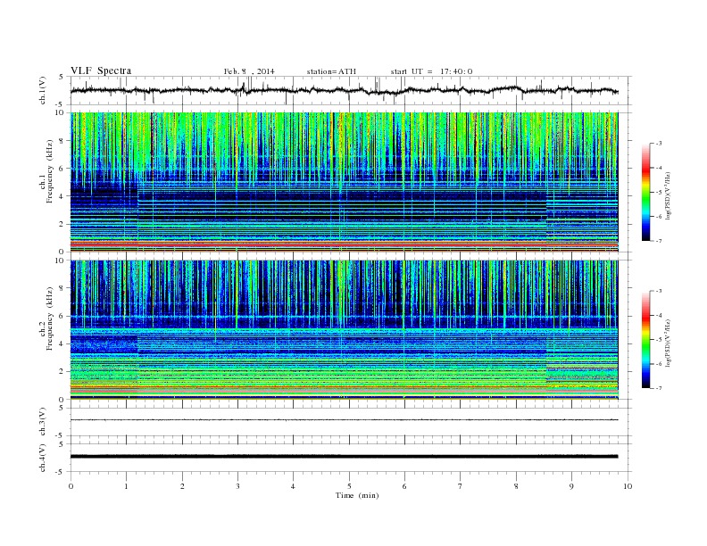Click the "1" tick on the time axis
The image size is (707, 546).
click(x=126, y=486)
